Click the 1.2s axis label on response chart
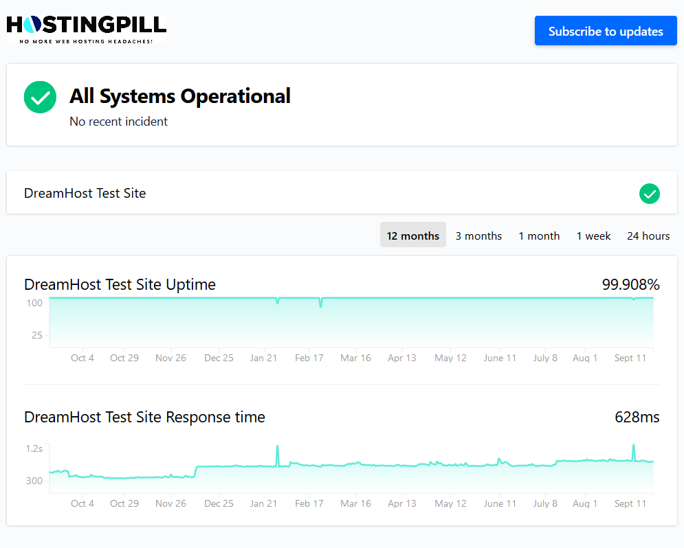The image size is (684, 548). (x=34, y=448)
